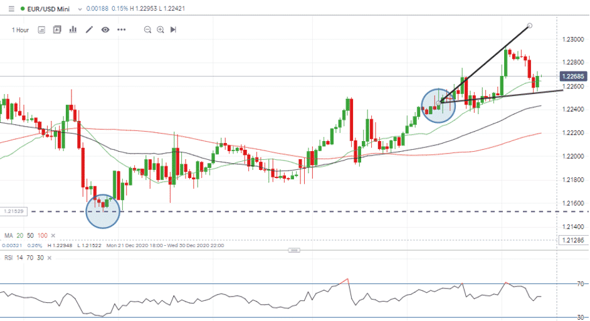The height and width of the screenshot is (321, 590).
Task: Click the day low L 1.22421
Action: (172, 8)
